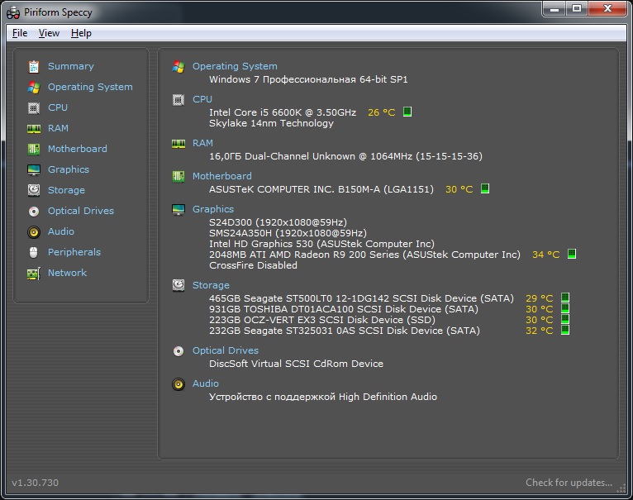Click the green indicator beside motherboard 30 °C
This screenshot has width=633, height=500.
click(485, 188)
